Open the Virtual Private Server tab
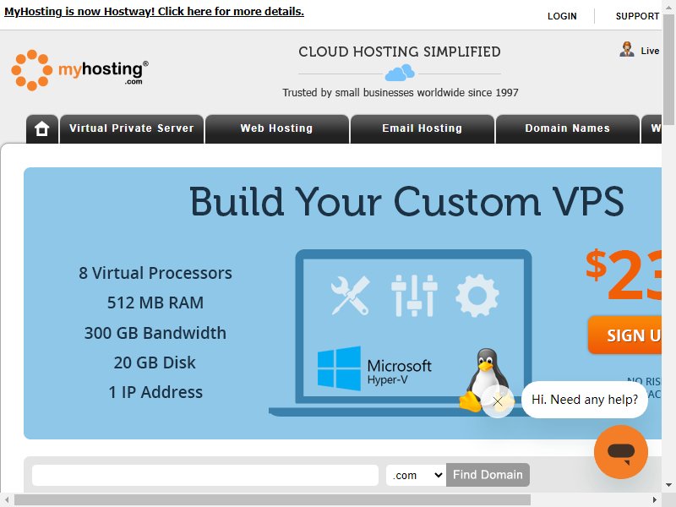This screenshot has height=507, width=676. coord(132,128)
